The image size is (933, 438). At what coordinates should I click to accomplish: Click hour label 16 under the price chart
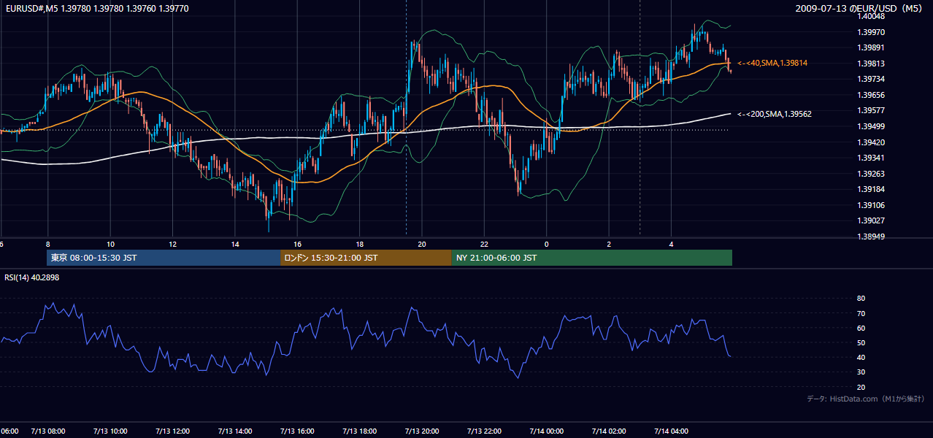[x=297, y=244]
